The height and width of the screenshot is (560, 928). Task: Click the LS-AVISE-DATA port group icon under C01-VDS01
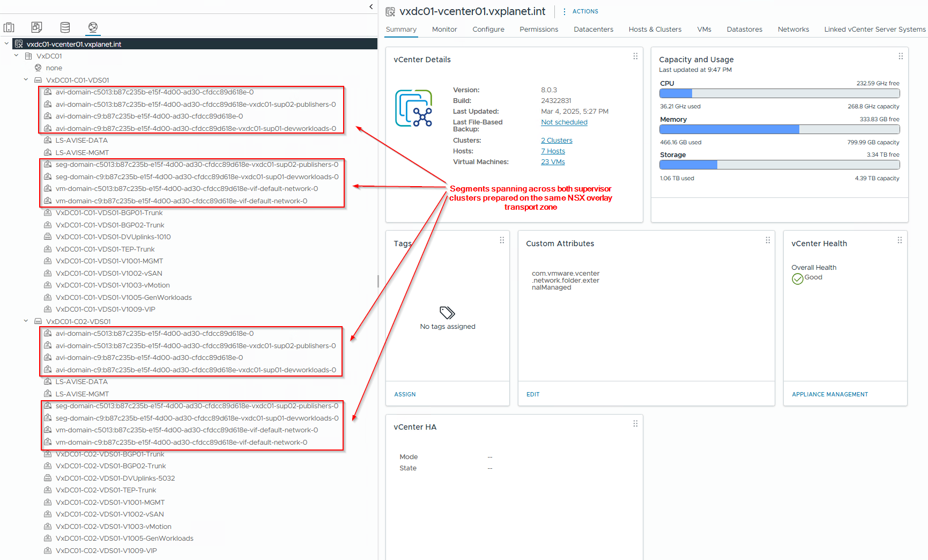pyautogui.click(x=48, y=140)
